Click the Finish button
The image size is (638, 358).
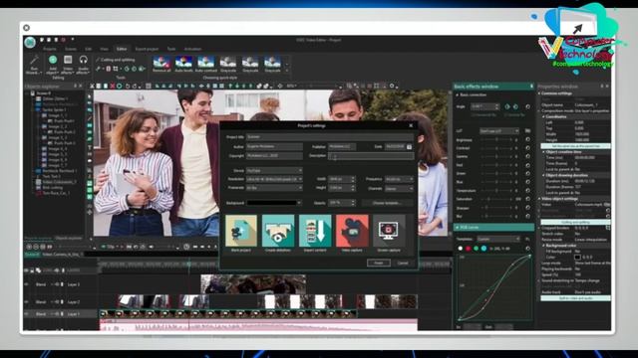click(x=379, y=263)
